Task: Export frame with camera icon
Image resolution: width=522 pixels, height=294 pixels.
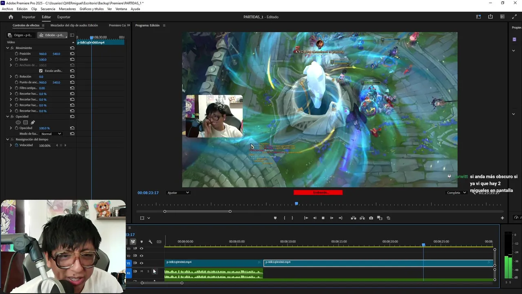Action: tap(371, 218)
